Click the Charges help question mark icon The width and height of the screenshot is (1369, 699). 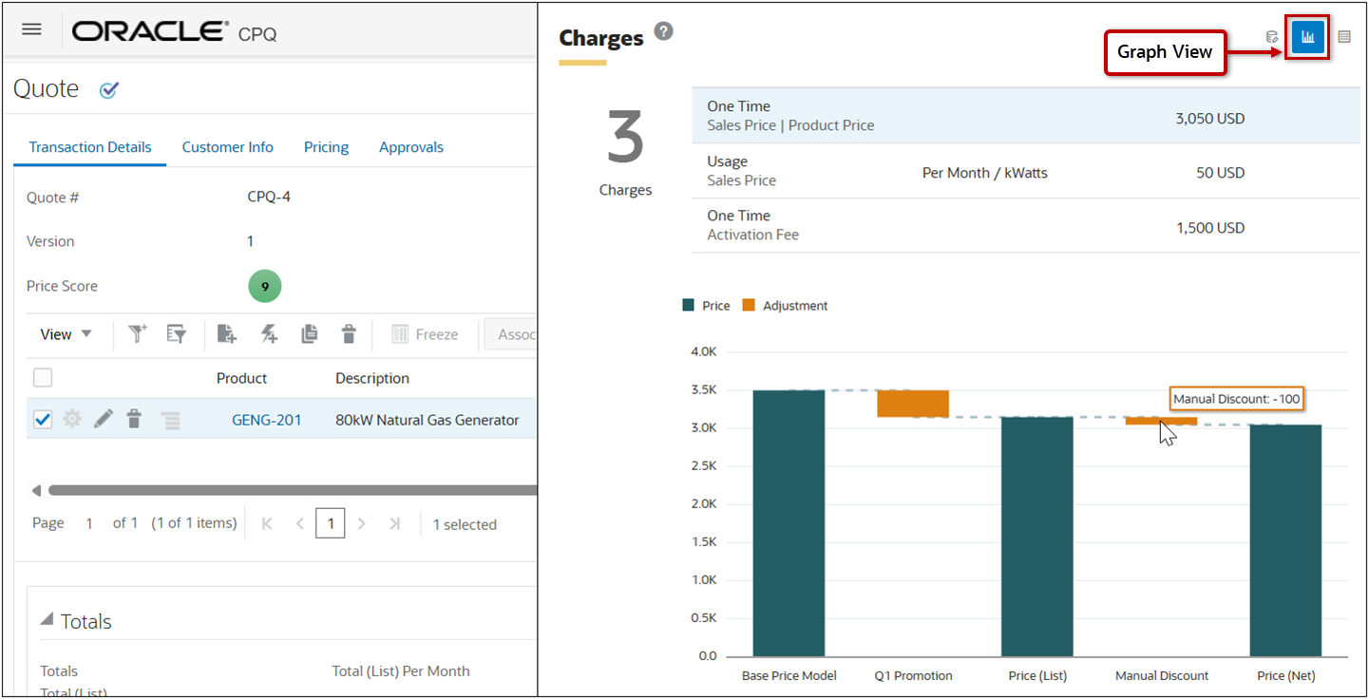[664, 31]
